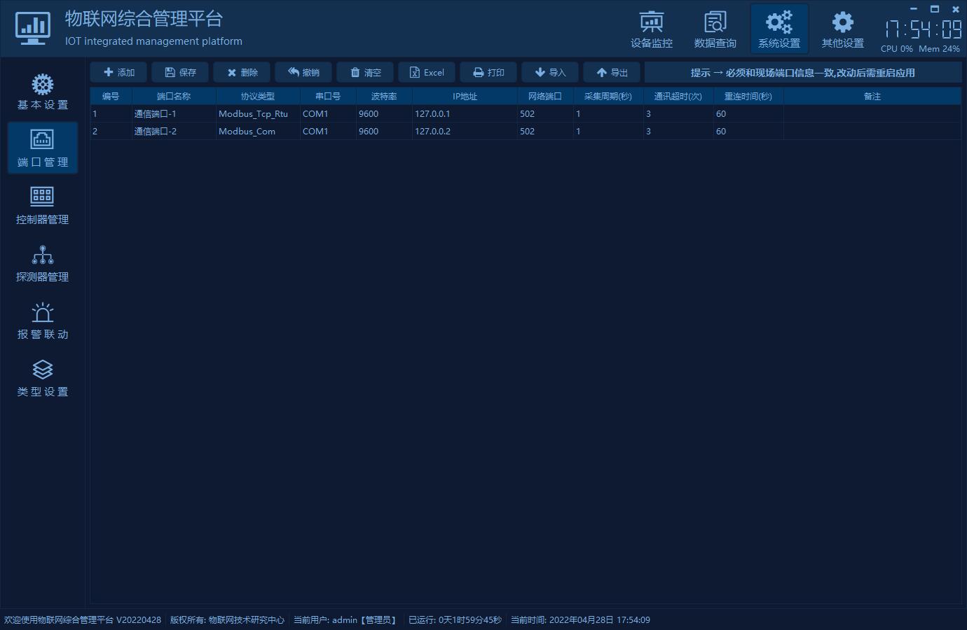This screenshot has height=630, width=967.
Task: Open 设备监控 device monitoring icon
Action: point(651,29)
